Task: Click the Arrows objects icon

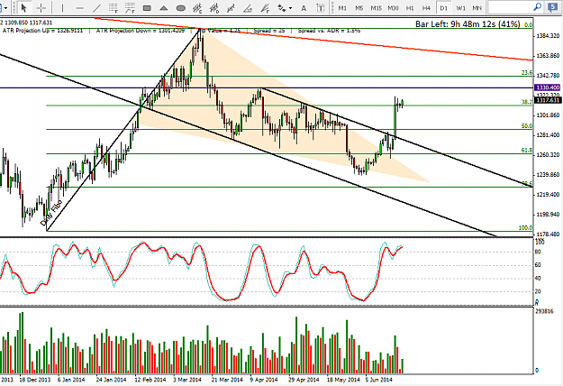Action: 282,7
